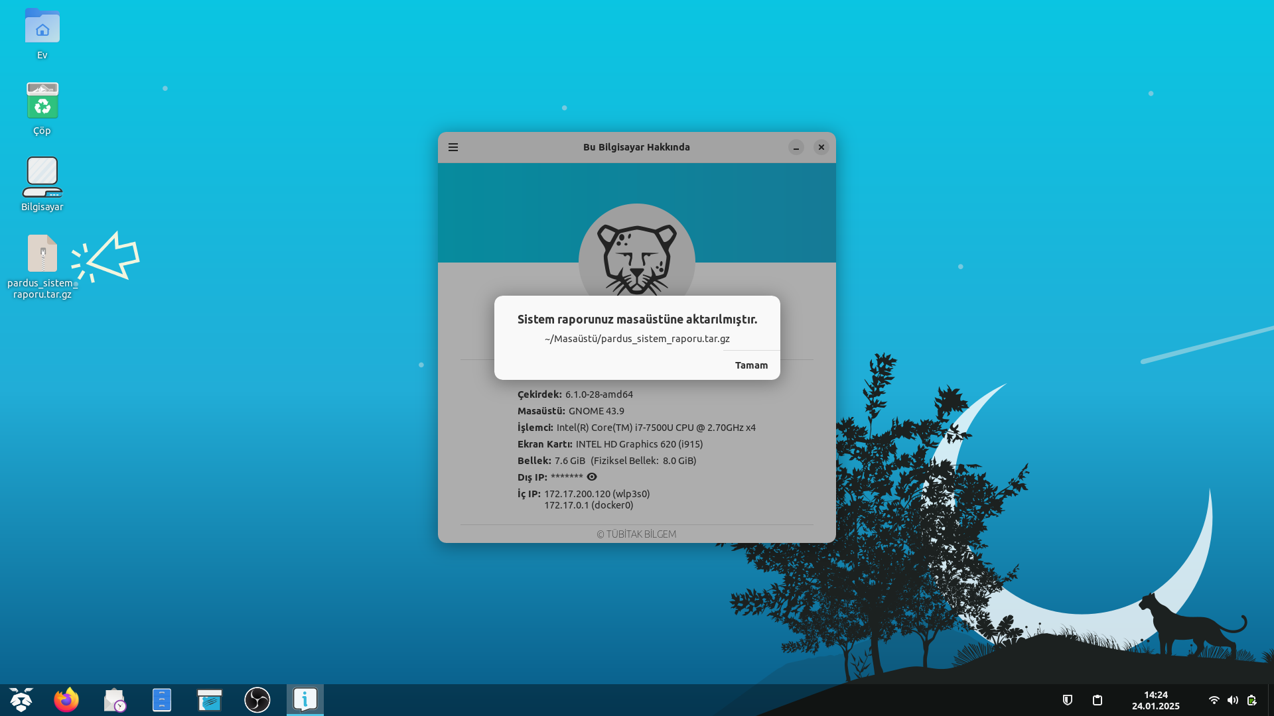Launch OBS Studio from the taskbar
The width and height of the screenshot is (1274, 716).
(257, 700)
